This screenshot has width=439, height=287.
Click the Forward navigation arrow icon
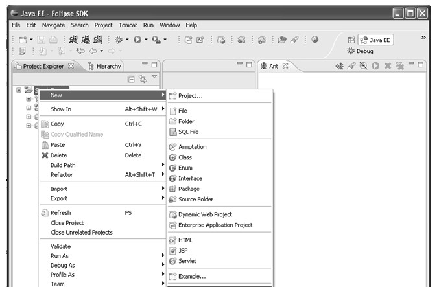[112, 51]
